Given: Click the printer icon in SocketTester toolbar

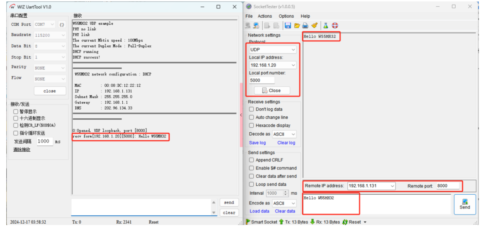Looking at the screenshot, I should tap(305, 26).
